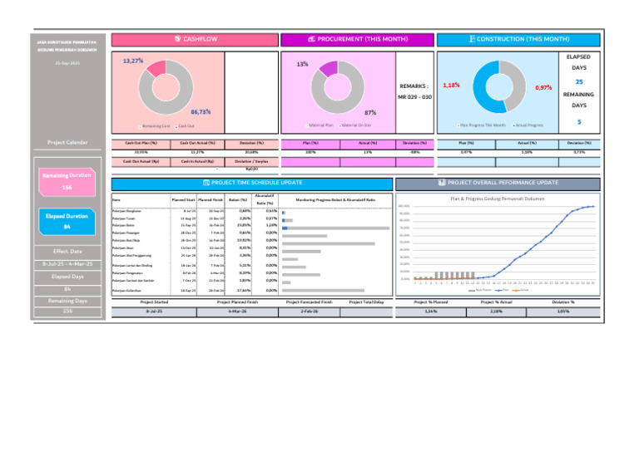Click the Pekerjaan Besi/Baja progress bar
This screenshot has height=451, width=639.
coord(329,244)
